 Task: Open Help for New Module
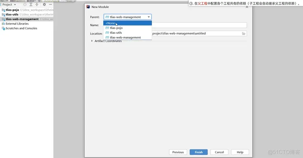tap(240, 152)
